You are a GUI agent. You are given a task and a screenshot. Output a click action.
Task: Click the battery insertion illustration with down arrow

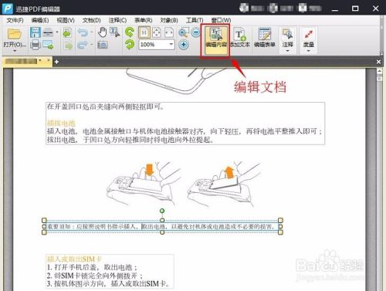point(144,183)
